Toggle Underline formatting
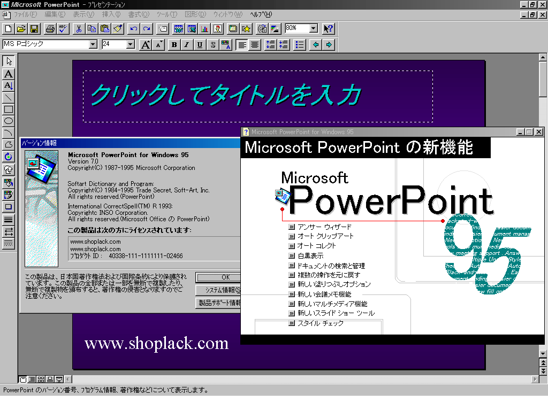The image size is (548, 396). click(x=200, y=45)
